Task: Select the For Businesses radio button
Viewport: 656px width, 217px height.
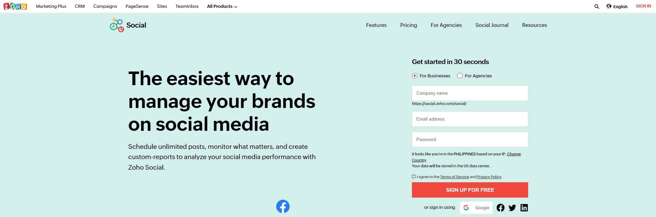Action: 415,76
